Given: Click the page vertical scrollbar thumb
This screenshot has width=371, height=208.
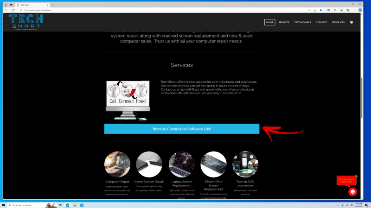Looking at the screenshot, I should coord(361,98).
